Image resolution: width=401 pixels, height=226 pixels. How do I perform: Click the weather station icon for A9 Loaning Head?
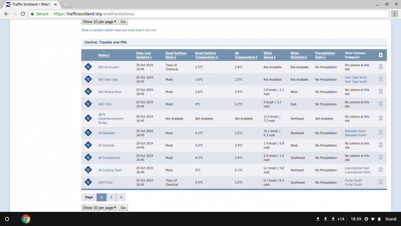coord(88,170)
